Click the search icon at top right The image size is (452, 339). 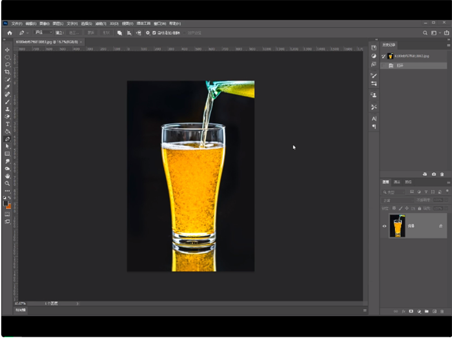point(425,33)
